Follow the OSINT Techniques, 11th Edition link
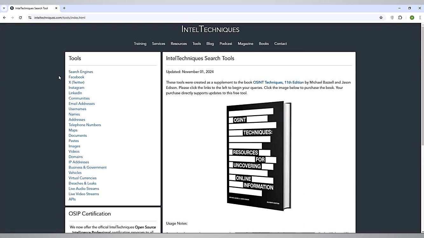The width and height of the screenshot is (424, 238). pyautogui.click(x=278, y=82)
